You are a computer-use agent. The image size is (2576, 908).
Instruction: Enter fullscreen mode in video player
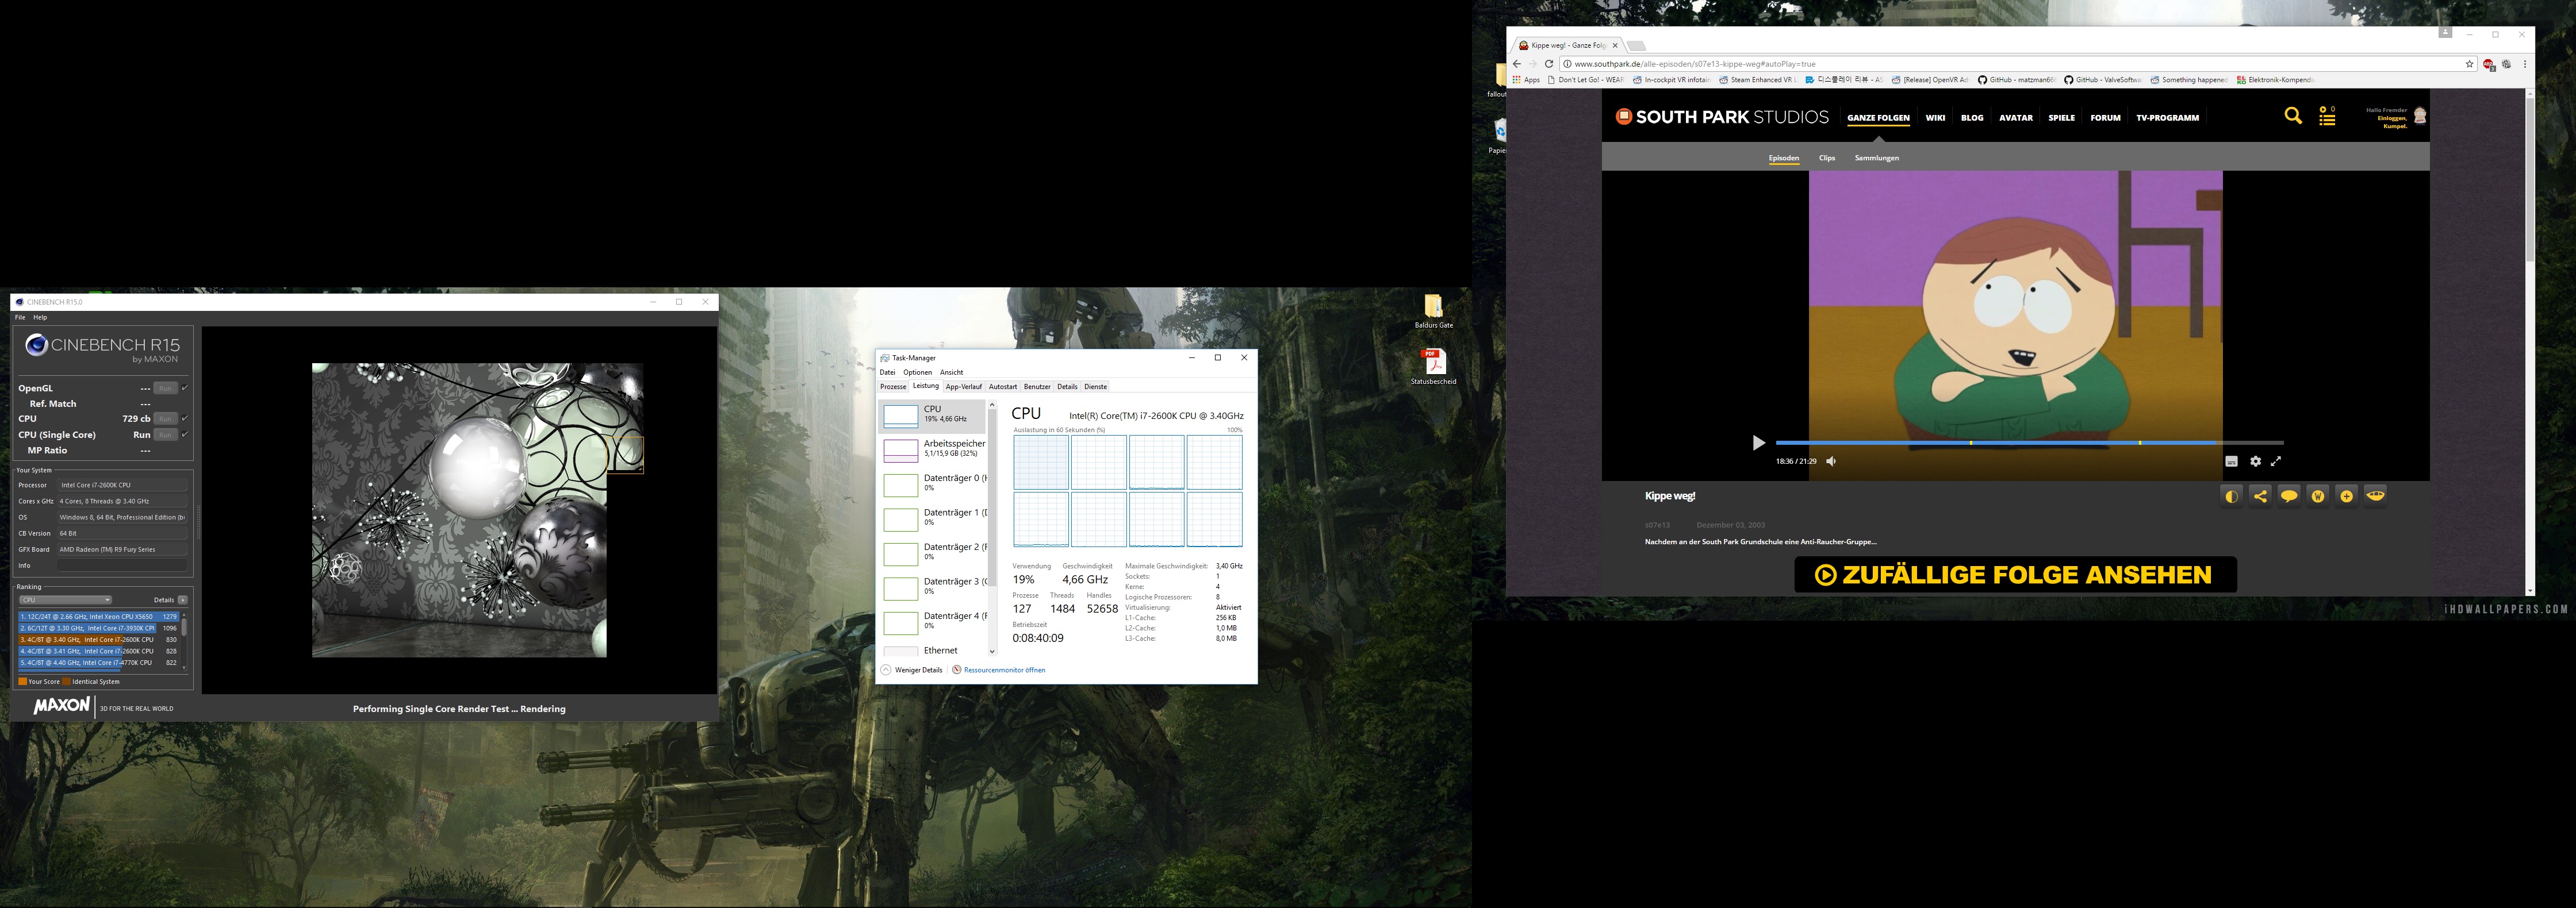[2276, 461]
